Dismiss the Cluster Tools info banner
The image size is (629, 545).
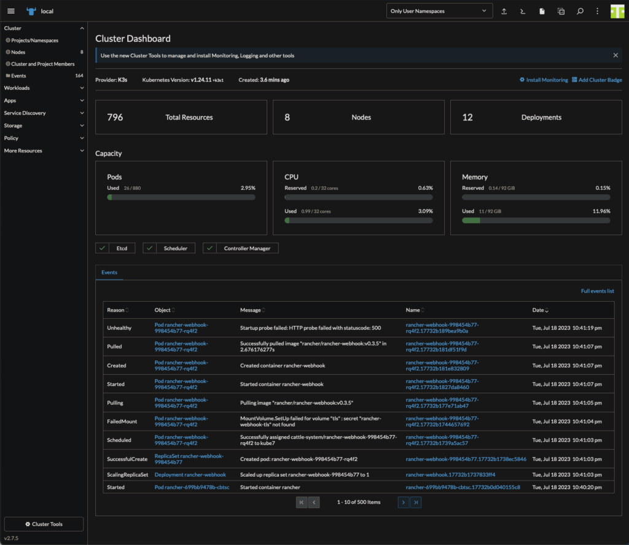(x=615, y=55)
